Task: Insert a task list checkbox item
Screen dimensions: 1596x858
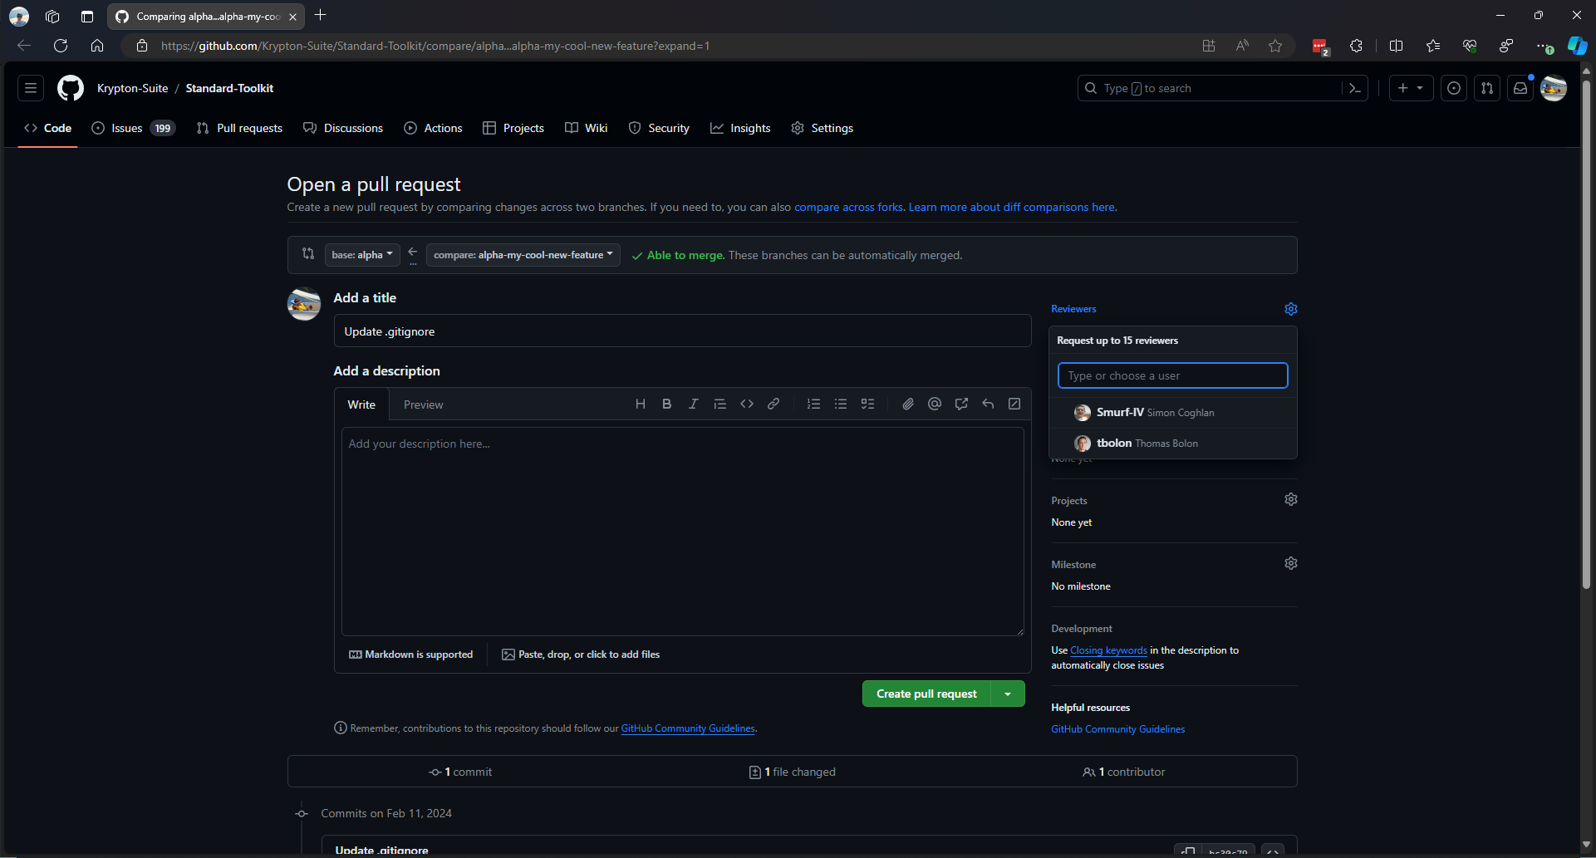Action: click(x=867, y=404)
